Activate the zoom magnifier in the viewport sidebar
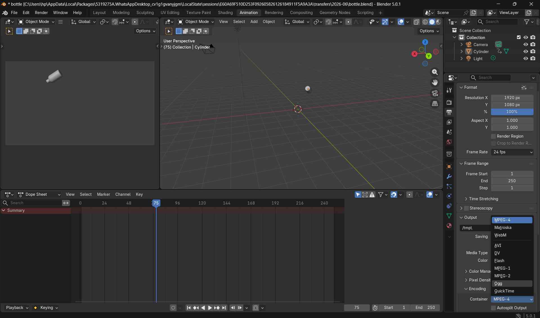This screenshot has width=540, height=318. tap(435, 72)
